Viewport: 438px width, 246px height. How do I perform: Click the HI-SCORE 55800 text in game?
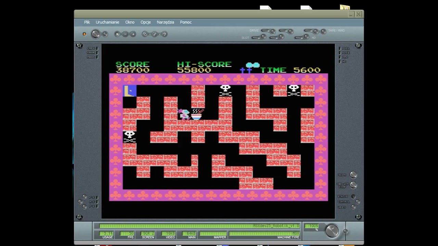pos(204,67)
